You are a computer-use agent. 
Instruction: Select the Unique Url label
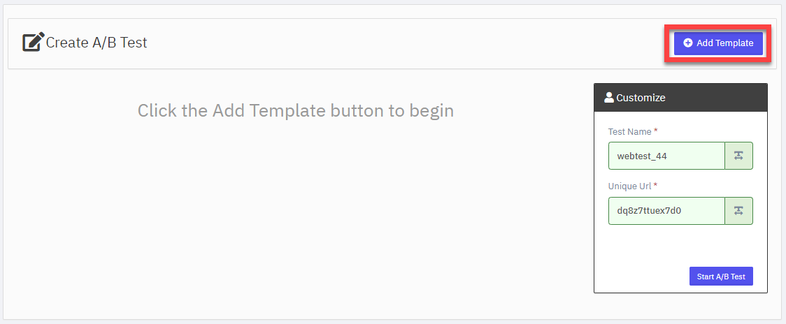[629, 186]
